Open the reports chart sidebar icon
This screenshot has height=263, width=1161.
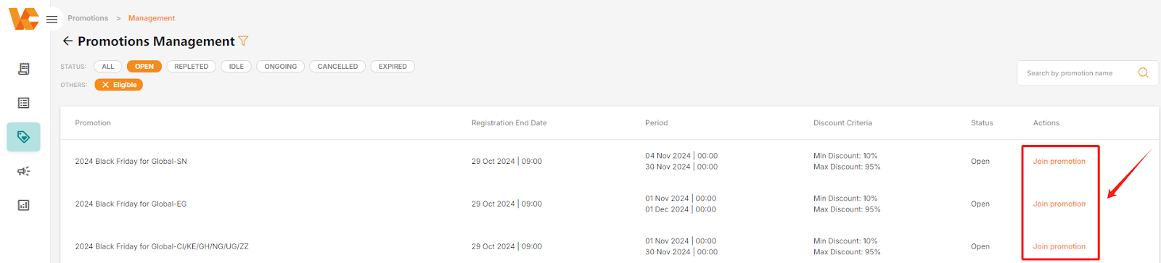coord(23,205)
